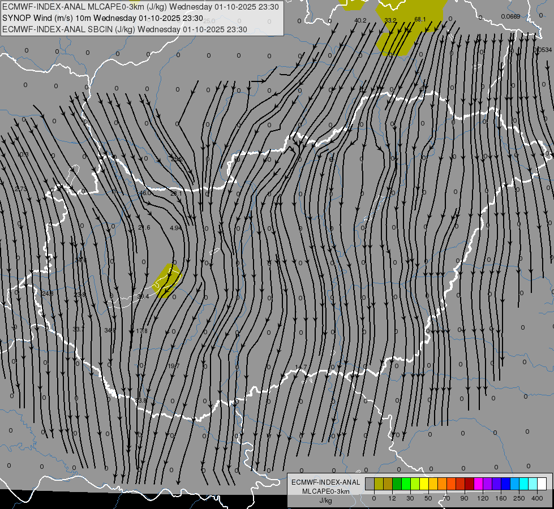Click the olive MLCAPE patch near 30.4

pos(168,279)
